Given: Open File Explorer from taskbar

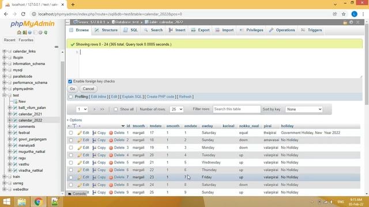Looking at the screenshot, I should coord(22,202).
